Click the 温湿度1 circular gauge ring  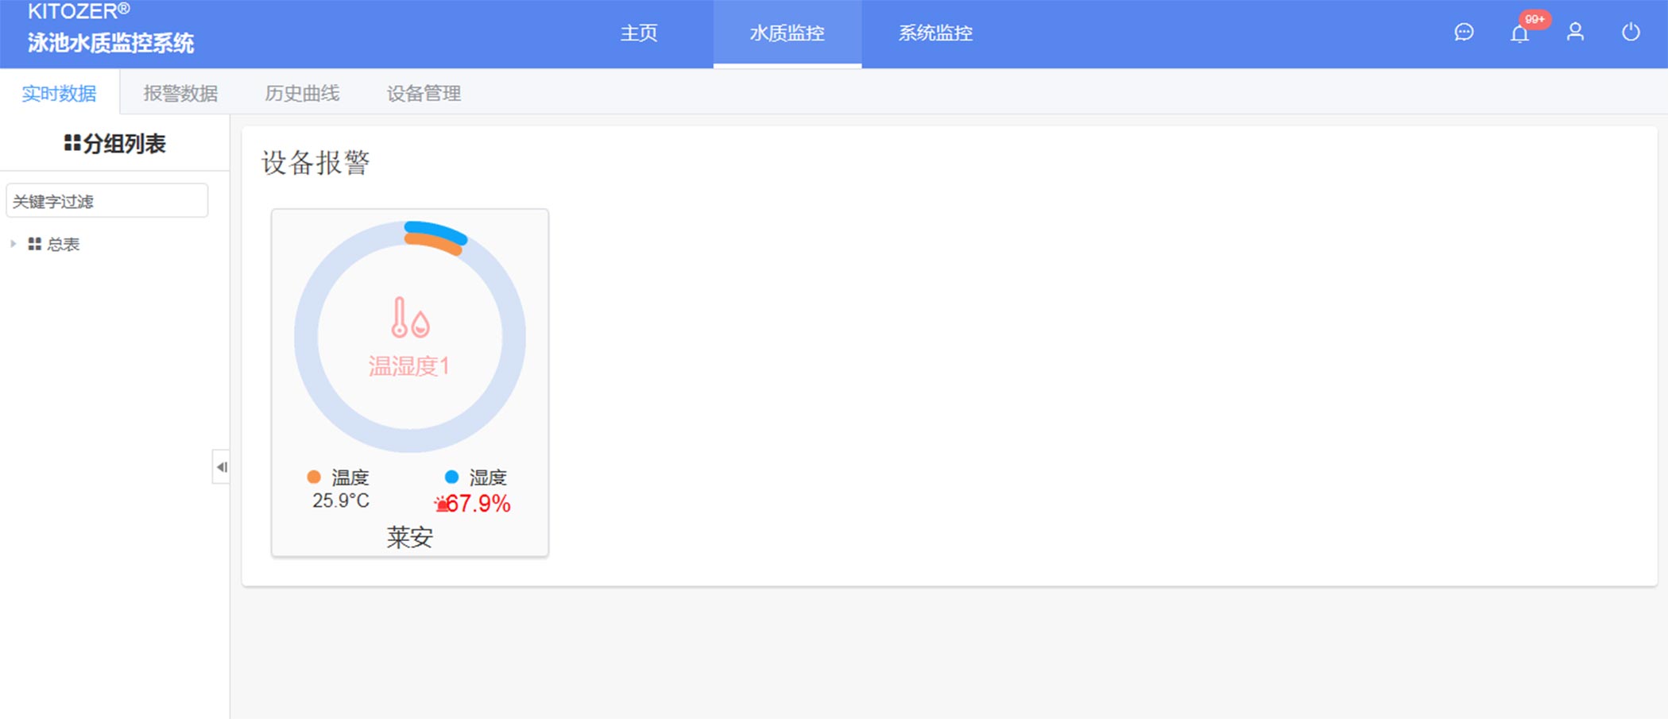(x=306, y=338)
